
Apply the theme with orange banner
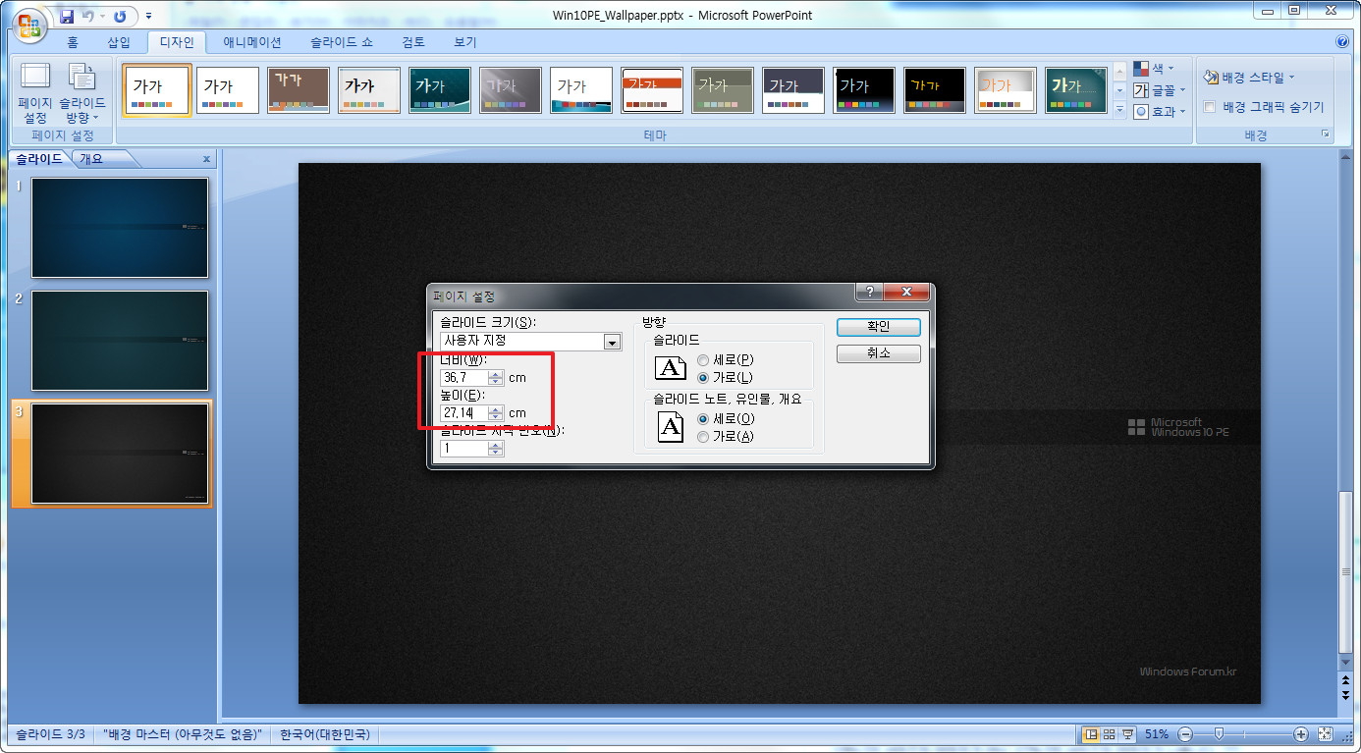click(652, 90)
